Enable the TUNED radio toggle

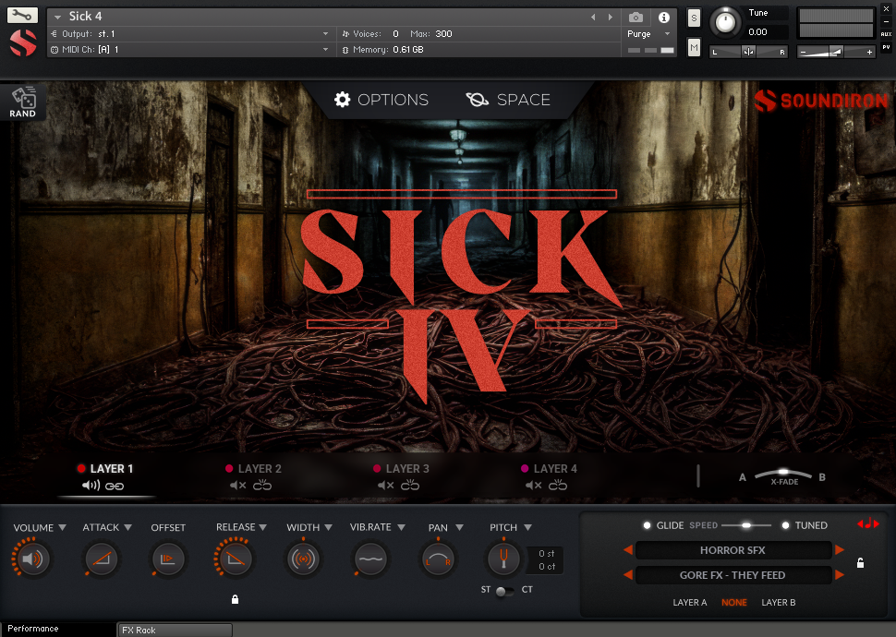(786, 525)
